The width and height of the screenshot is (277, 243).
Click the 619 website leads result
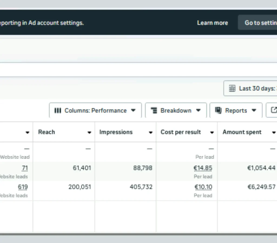23,187
